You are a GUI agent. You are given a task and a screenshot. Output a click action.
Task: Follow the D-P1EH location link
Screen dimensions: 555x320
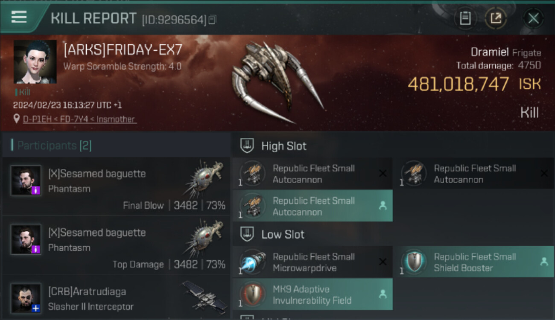tap(80, 119)
